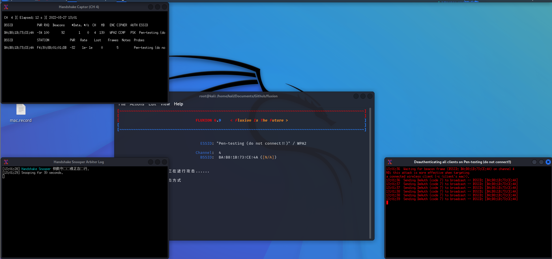This screenshot has width=552, height=259.
Task: Click the PSK auth value
Action: [x=133, y=33]
